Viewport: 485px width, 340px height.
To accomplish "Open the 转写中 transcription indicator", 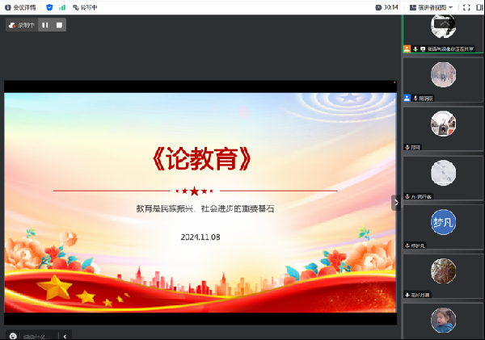I will (84, 7).
